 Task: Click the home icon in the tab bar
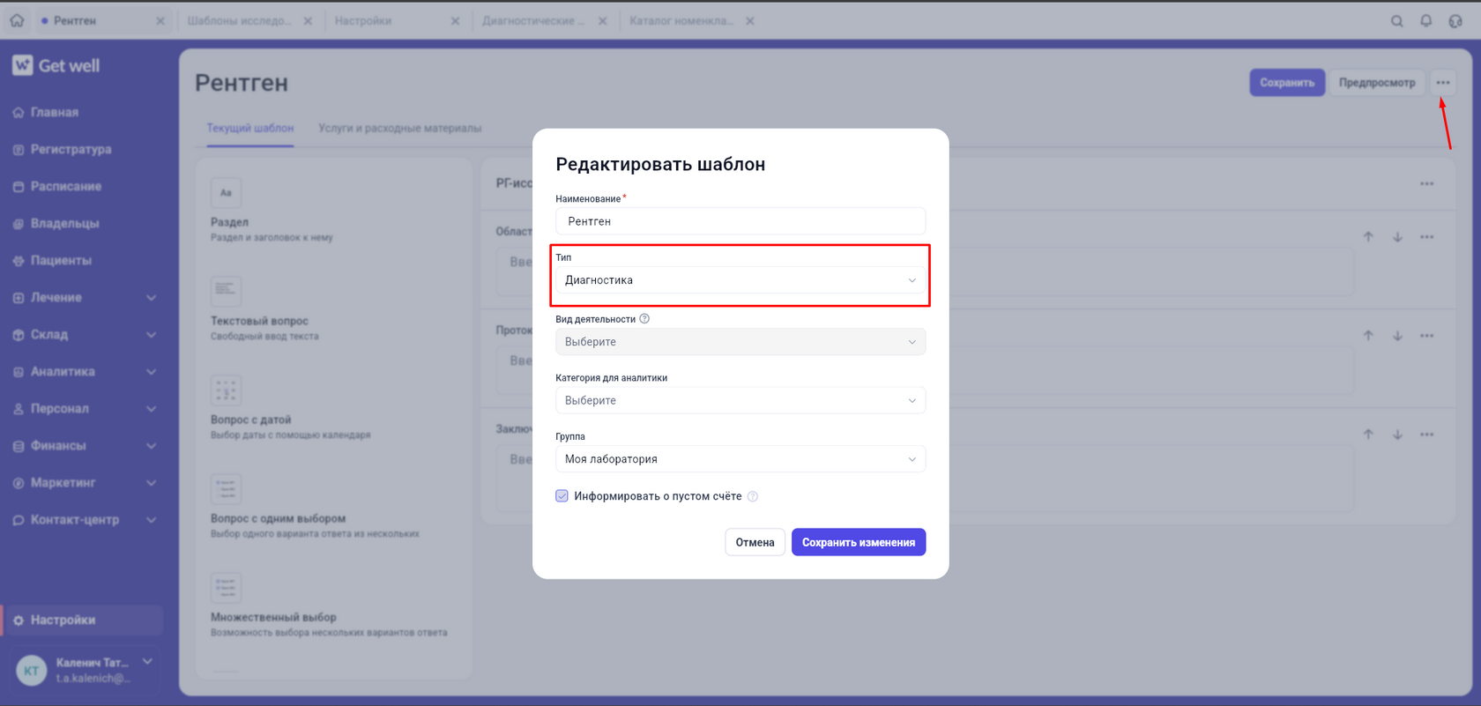tap(17, 20)
